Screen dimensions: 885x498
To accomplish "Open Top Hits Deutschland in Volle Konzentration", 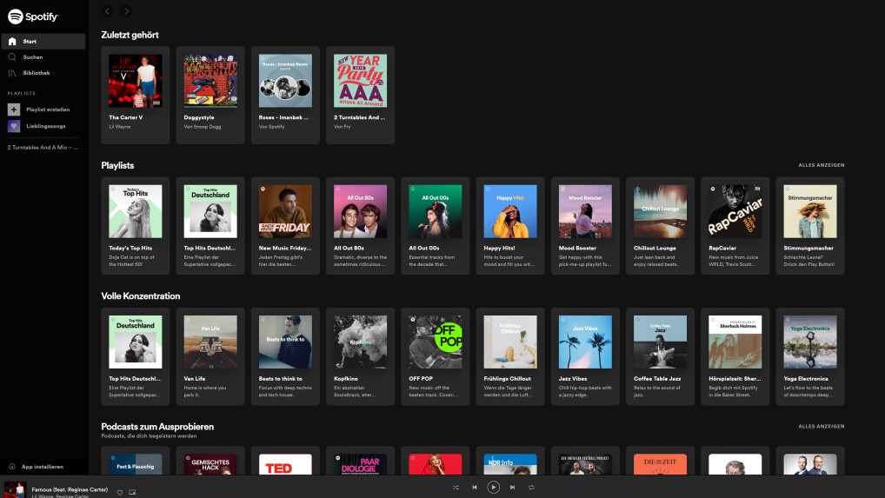I will (x=136, y=356).
